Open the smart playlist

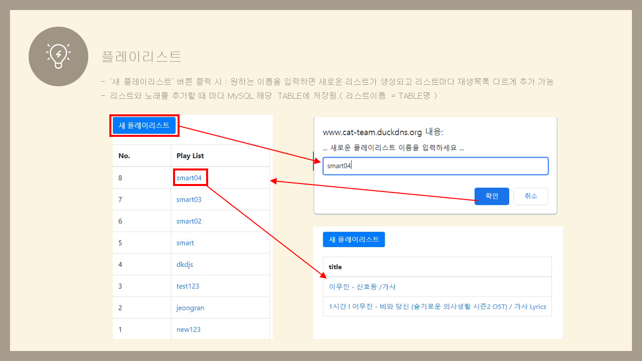(x=185, y=242)
